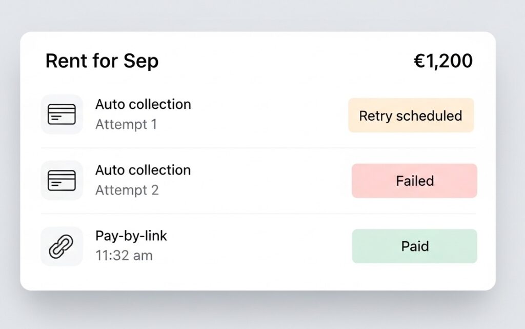Click the green Paid status badge
Screen dimensions: 525x329
[x=414, y=246]
